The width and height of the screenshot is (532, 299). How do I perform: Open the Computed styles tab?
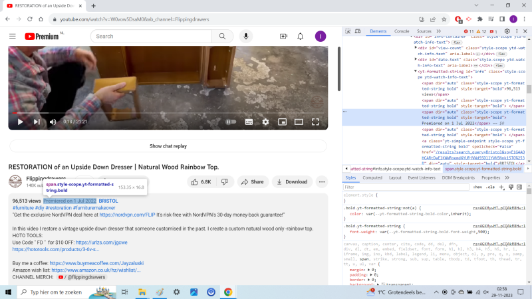click(372, 178)
